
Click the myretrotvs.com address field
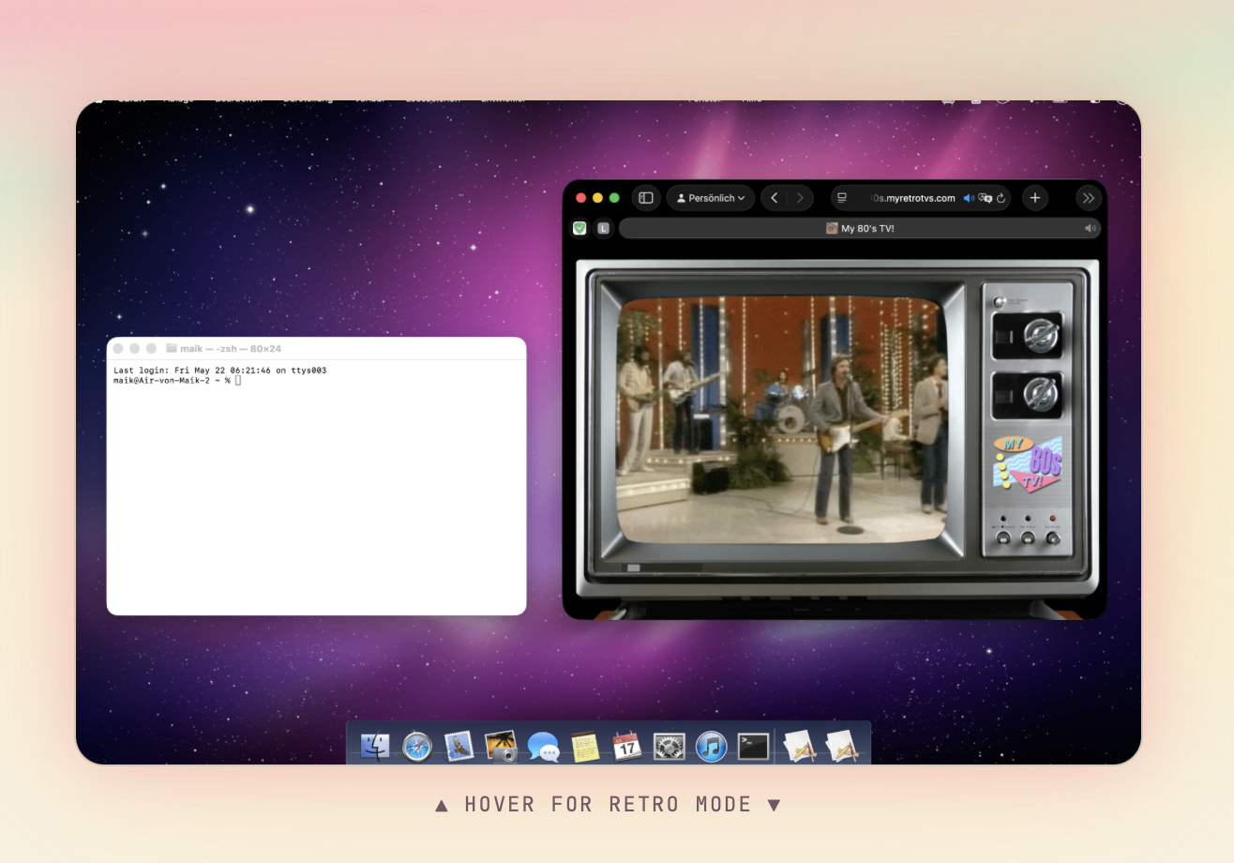click(920, 198)
